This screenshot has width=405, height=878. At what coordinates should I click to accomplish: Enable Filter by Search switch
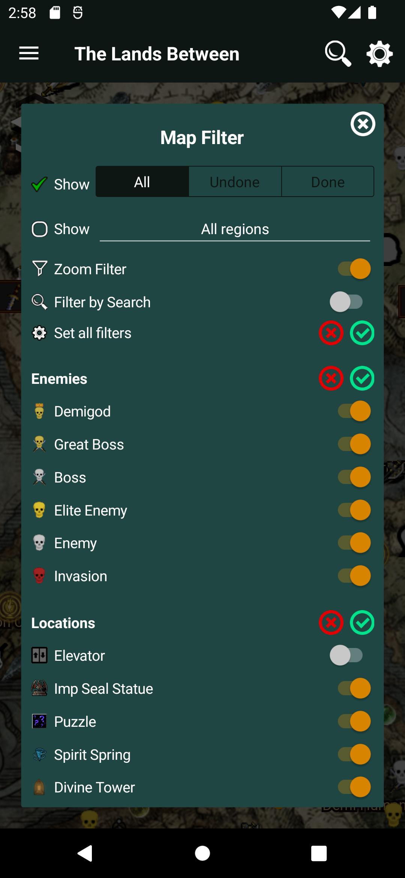(x=346, y=302)
